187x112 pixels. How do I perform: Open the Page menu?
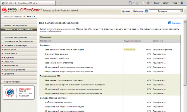(x=157, y=3)
